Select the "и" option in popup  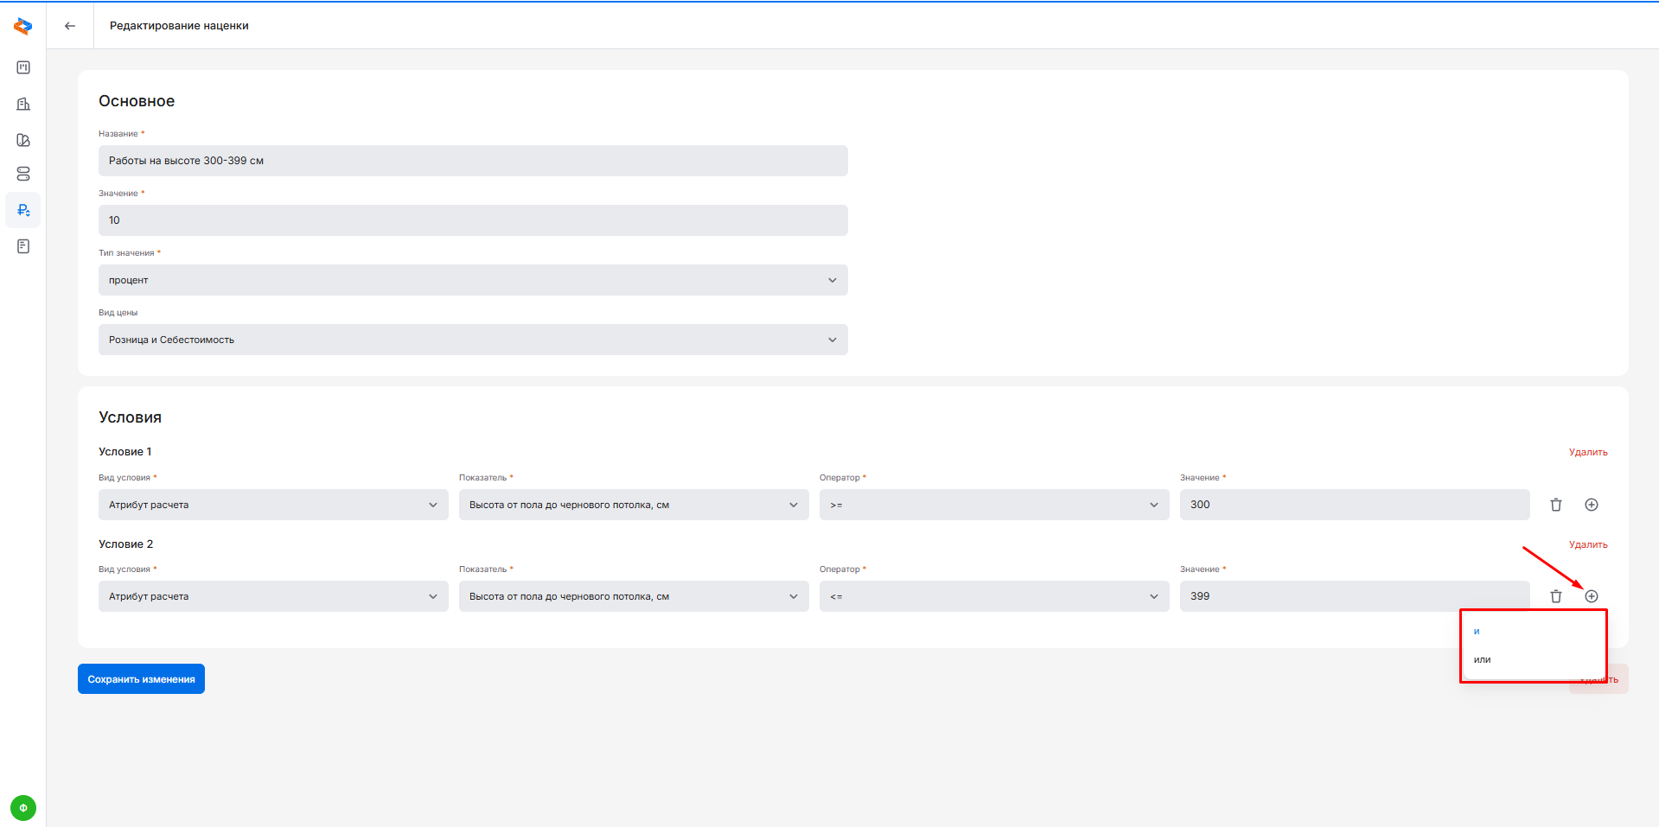[1477, 632]
